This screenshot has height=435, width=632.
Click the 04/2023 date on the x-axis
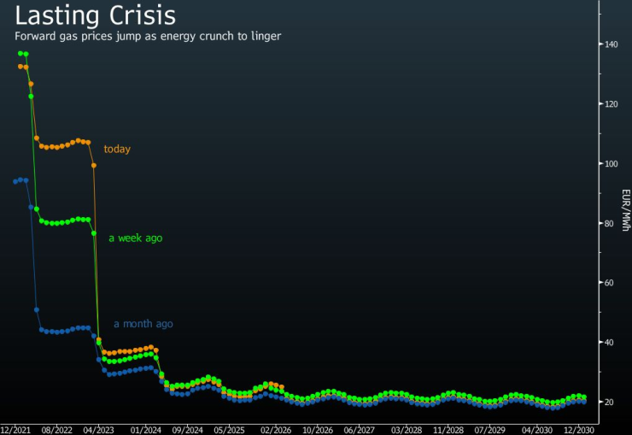click(101, 429)
